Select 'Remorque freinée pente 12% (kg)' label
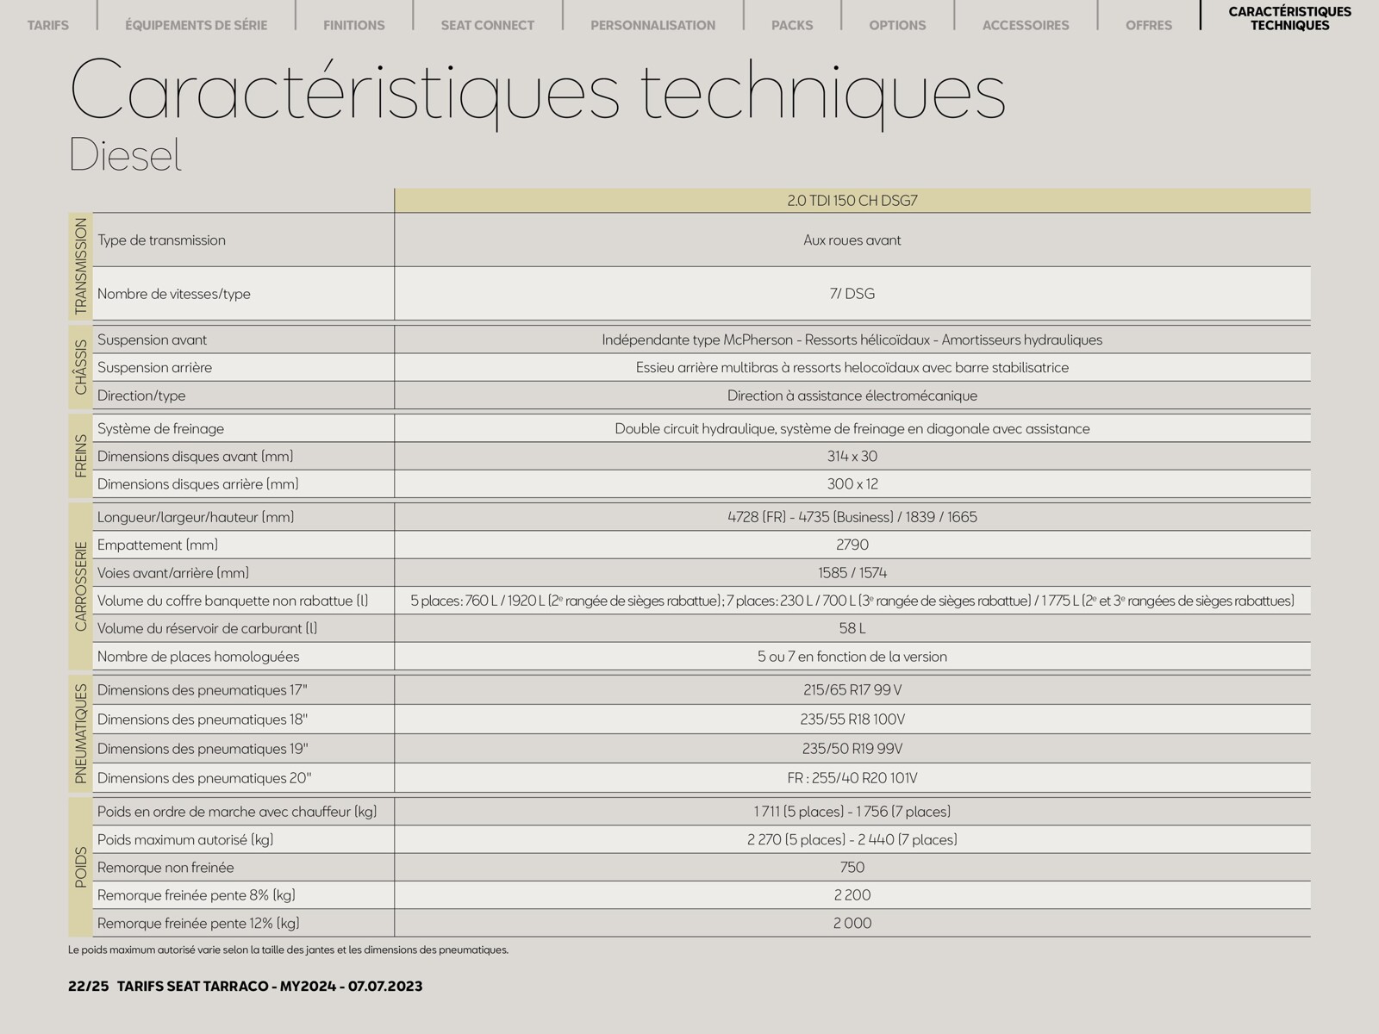The height and width of the screenshot is (1034, 1379). [x=198, y=923]
